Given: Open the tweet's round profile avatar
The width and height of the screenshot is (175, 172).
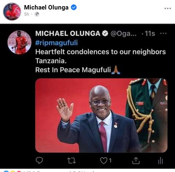Looking at the screenshot, I should [x=19, y=42].
